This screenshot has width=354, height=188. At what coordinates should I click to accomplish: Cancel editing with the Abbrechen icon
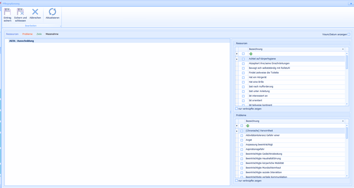click(35, 12)
